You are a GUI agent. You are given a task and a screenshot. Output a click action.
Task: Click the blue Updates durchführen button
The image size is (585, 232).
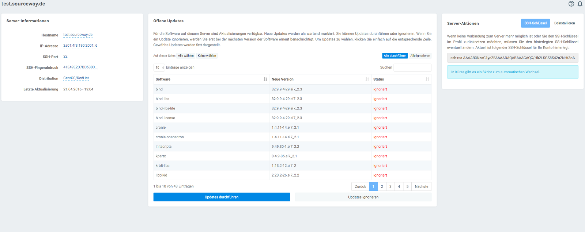pos(222,197)
